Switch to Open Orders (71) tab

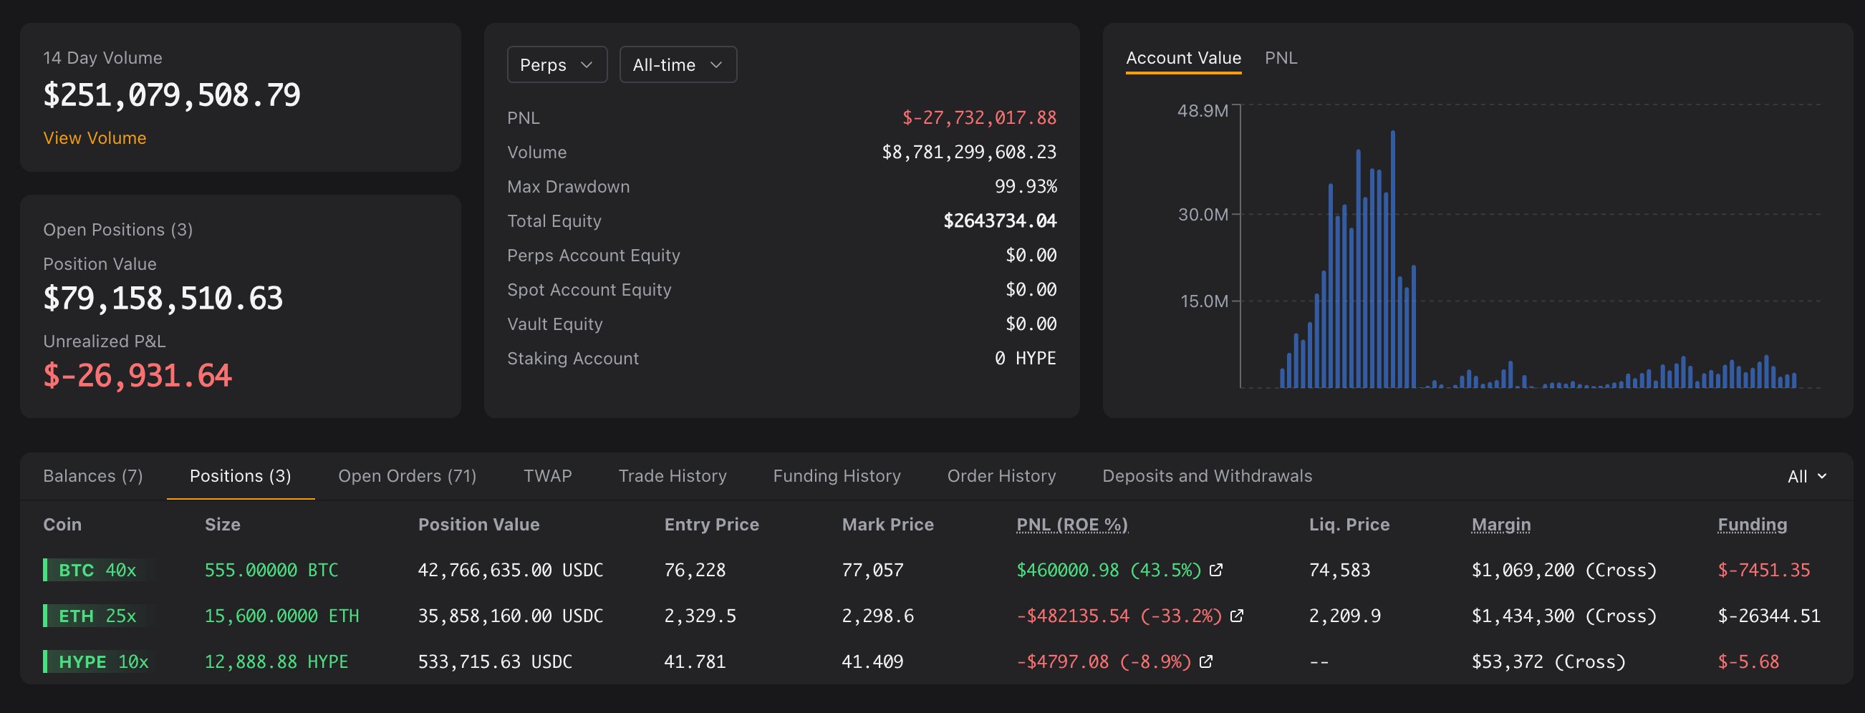[x=407, y=476]
